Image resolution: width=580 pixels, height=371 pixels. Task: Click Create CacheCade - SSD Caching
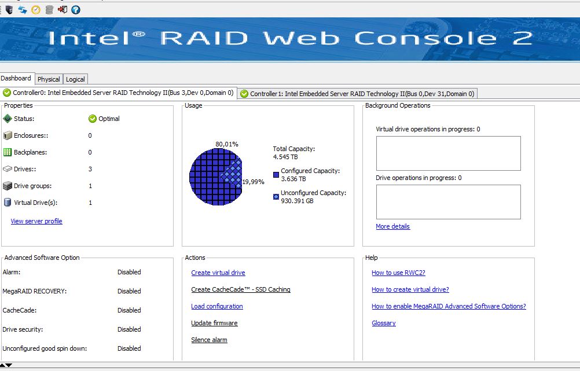(x=241, y=289)
